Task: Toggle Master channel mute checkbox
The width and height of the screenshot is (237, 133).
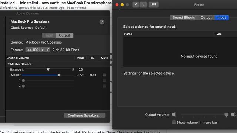Action: point(104,75)
